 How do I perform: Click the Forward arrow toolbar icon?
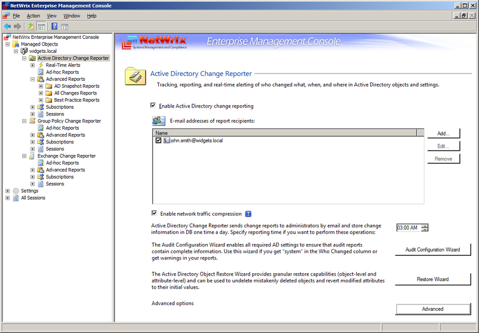click(17, 26)
